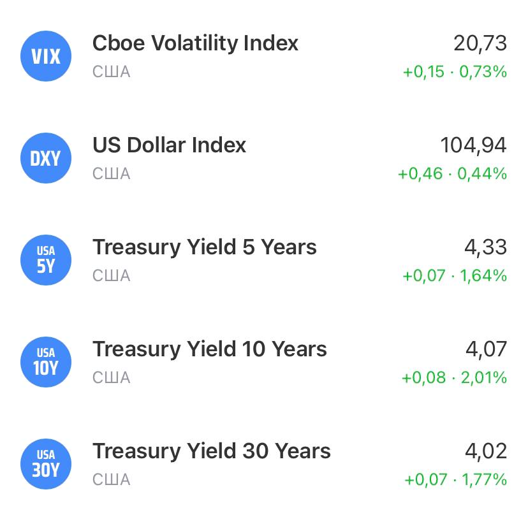This screenshot has width=528, height=515.
Task: Click the VIX price 20,73
Action: (480, 43)
